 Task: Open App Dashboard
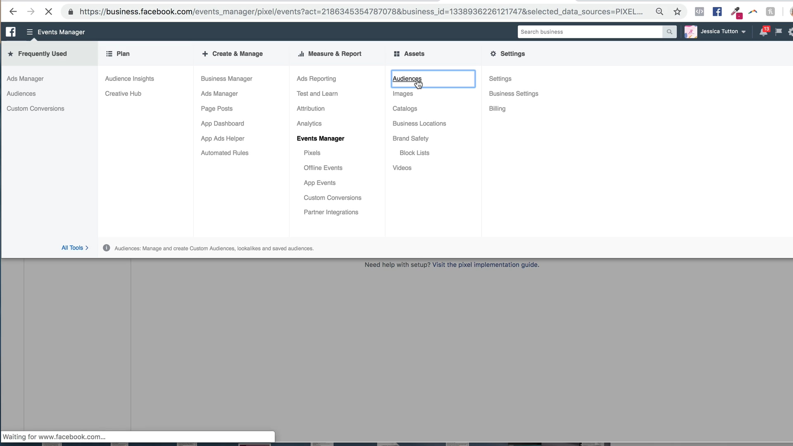(x=222, y=123)
